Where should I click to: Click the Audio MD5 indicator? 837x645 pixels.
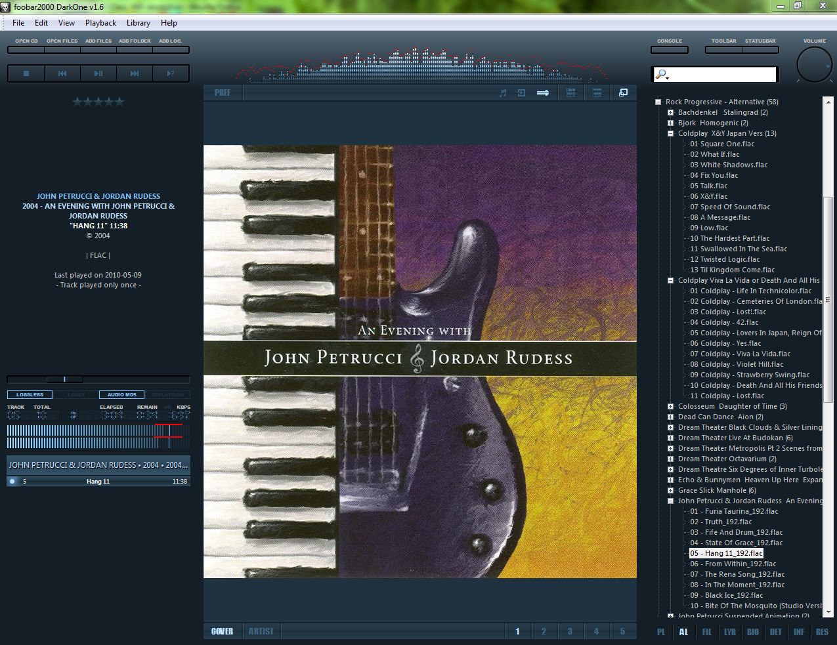click(x=121, y=394)
